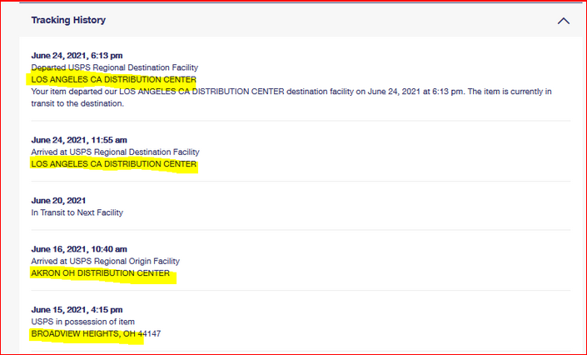Viewport: 587px width, 355px height.
Task: Click the divider line below June 20 entry
Action: 301,230
